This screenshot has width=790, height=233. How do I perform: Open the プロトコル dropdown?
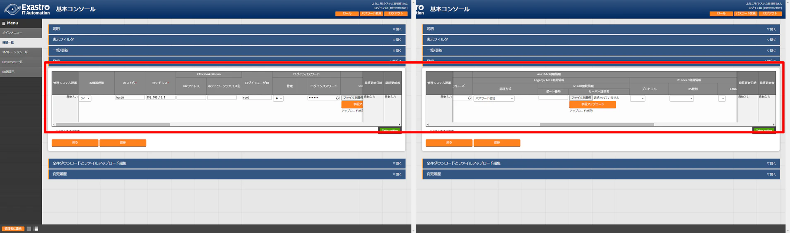point(638,98)
